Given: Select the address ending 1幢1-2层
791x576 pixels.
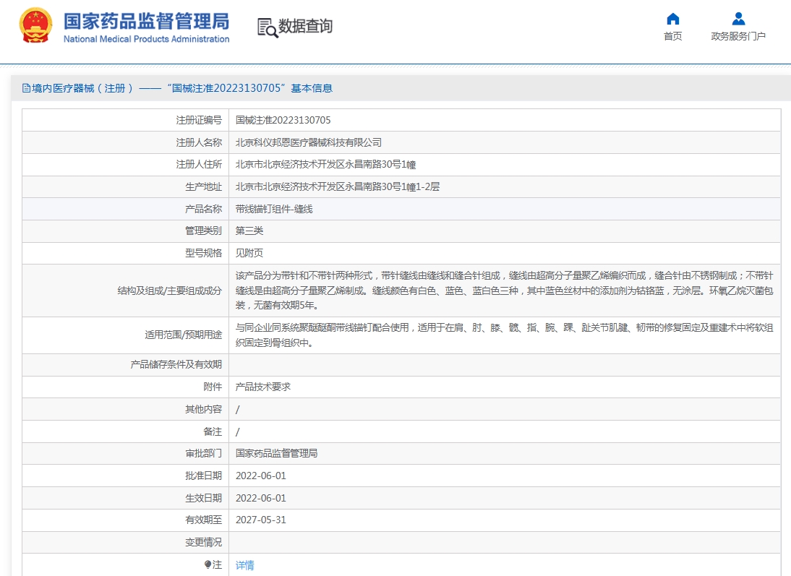Looking at the screenshot, I should (338, 186).
